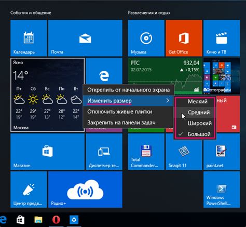
Task: Click the 932,04 index value
Action: click(192, 63)
